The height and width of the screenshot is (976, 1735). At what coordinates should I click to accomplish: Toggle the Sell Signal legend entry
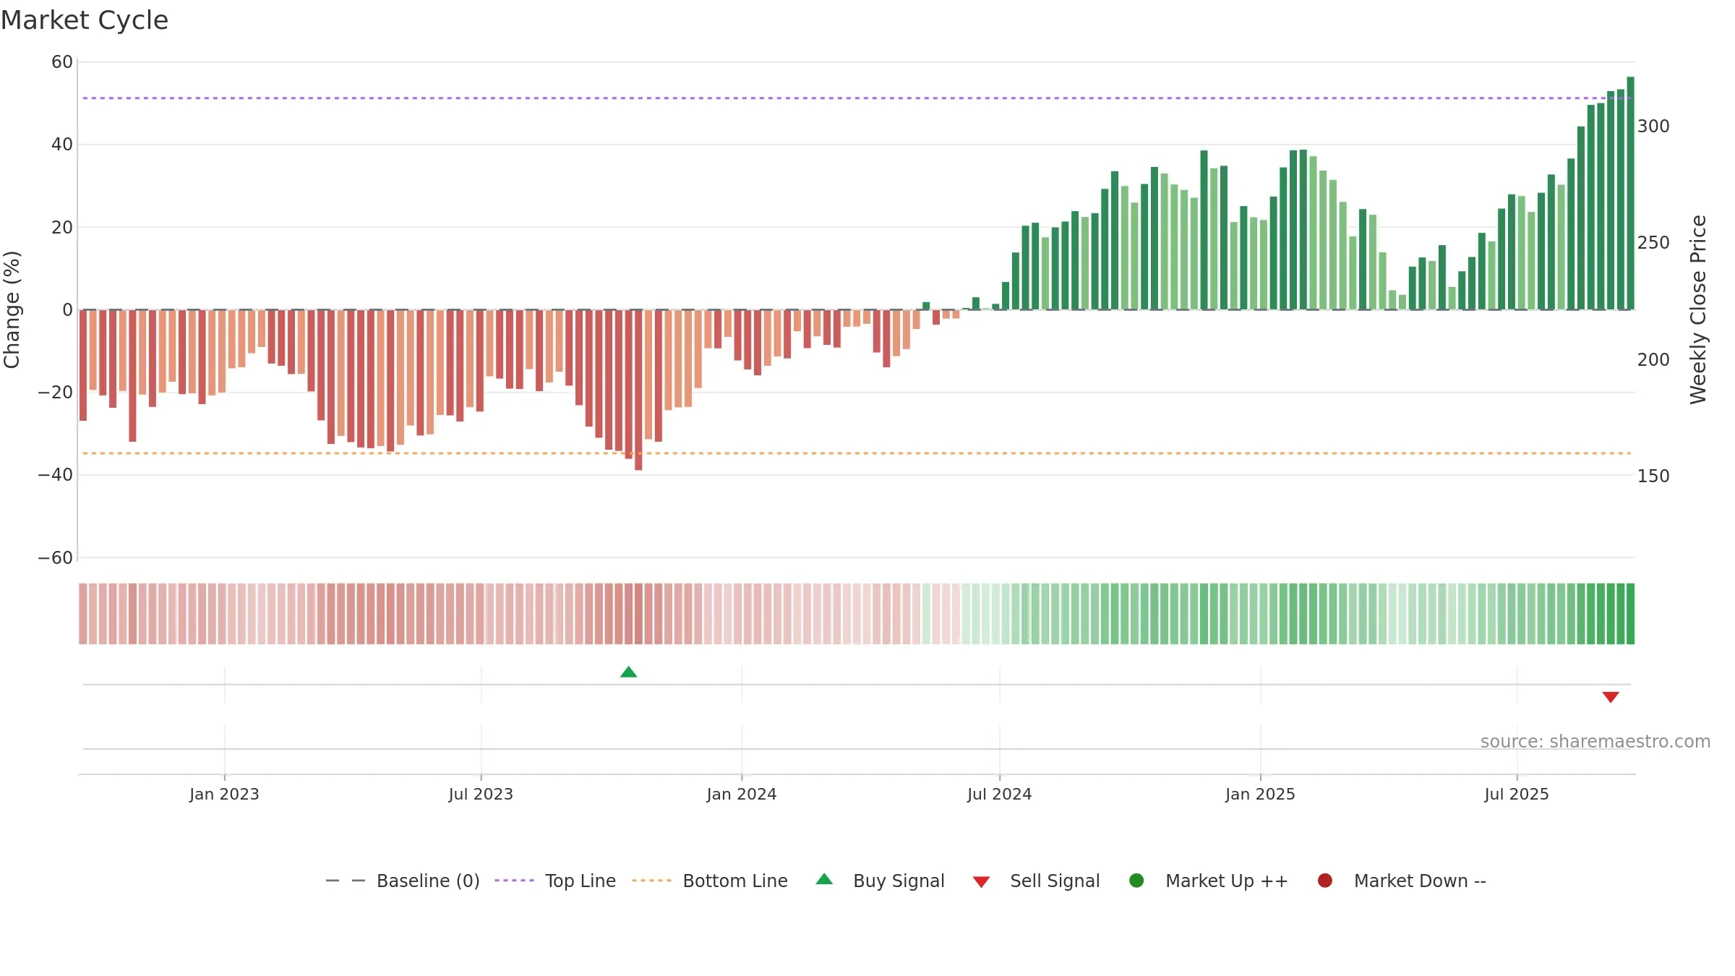1036,881
